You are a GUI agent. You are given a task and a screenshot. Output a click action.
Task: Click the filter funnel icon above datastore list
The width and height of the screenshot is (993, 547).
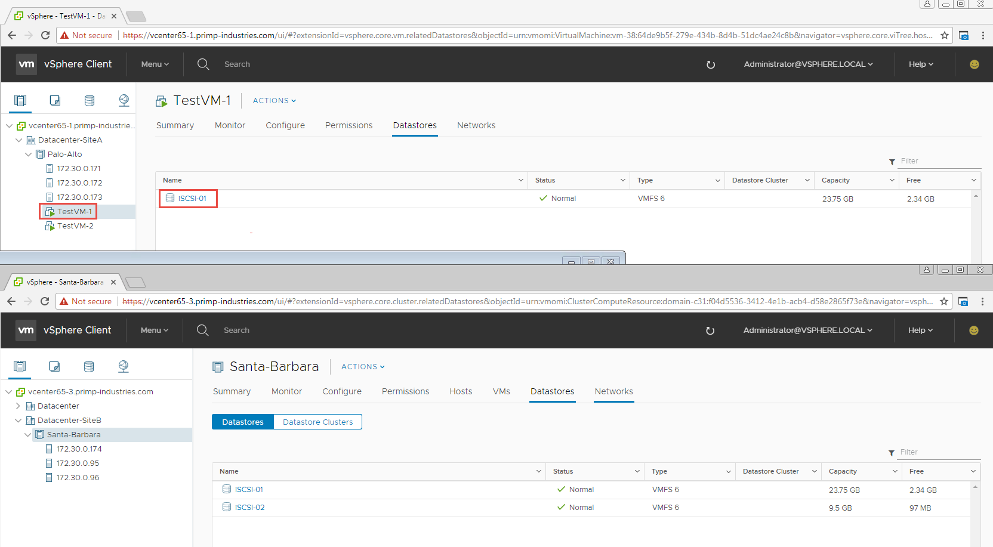[x=891, y=160]
